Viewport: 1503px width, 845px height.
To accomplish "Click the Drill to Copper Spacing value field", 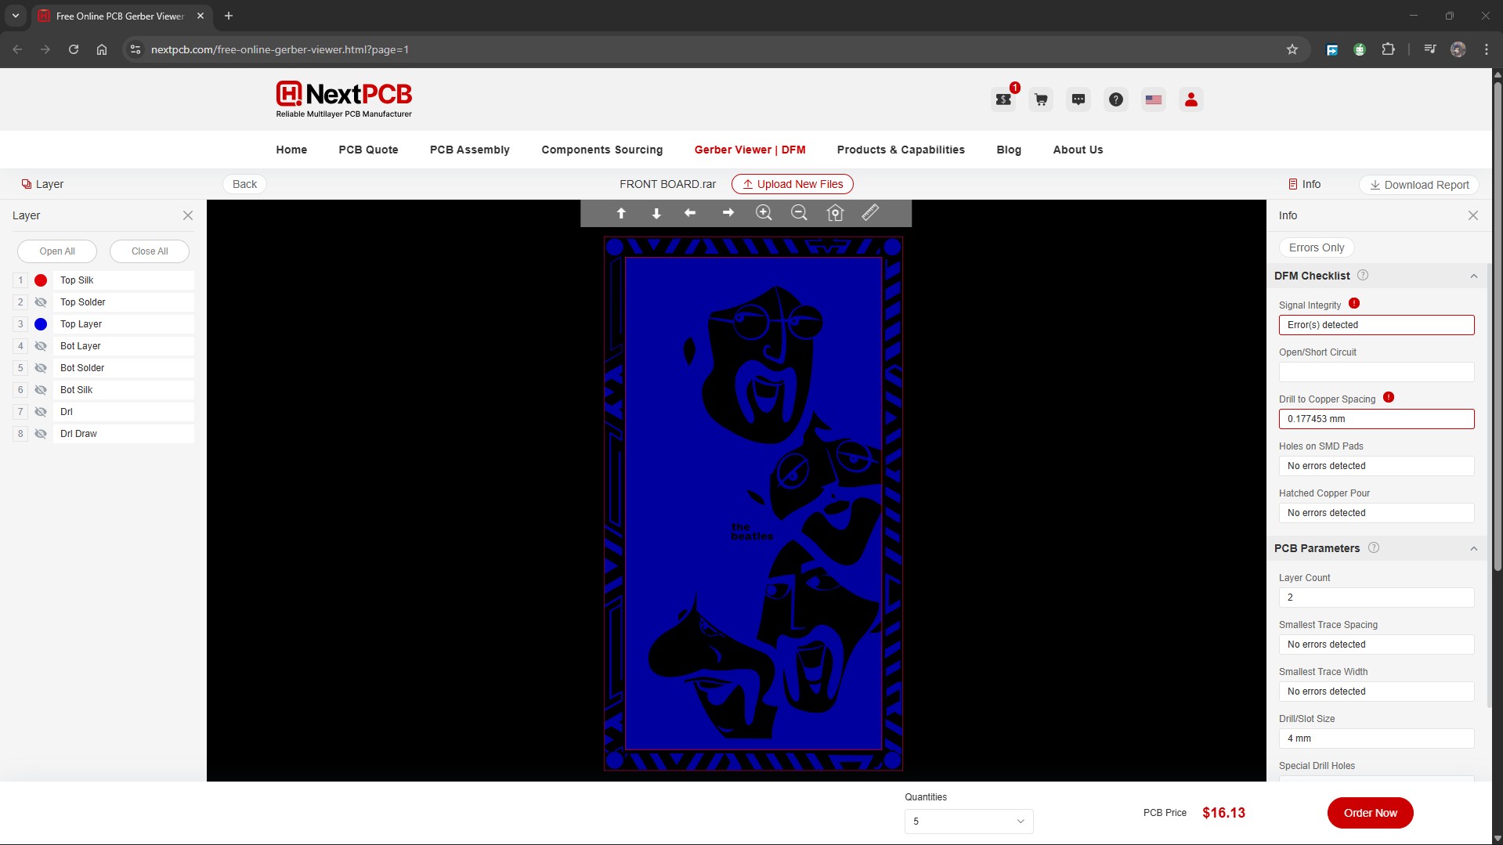I will [1376, 419].
